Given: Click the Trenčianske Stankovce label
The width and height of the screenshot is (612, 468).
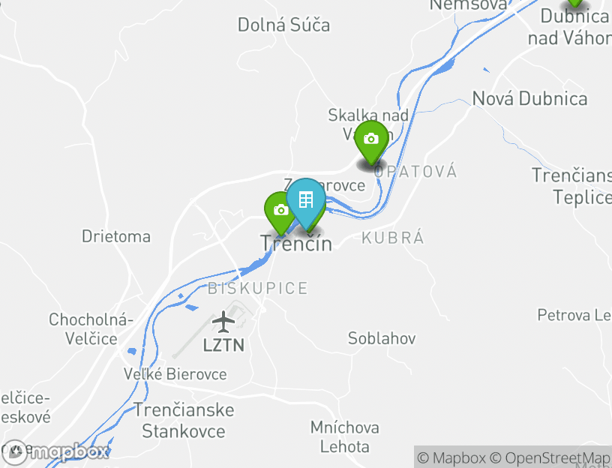Looking at the screenshot, I should (184, 421).
